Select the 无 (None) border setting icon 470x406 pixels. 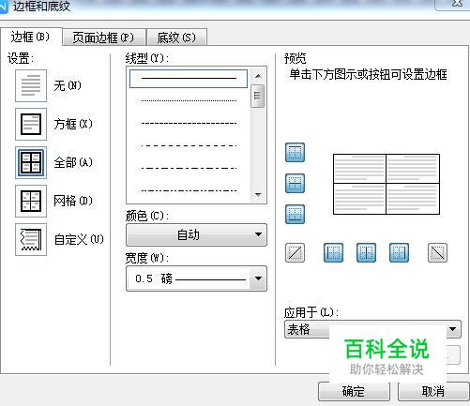(31, 85)
